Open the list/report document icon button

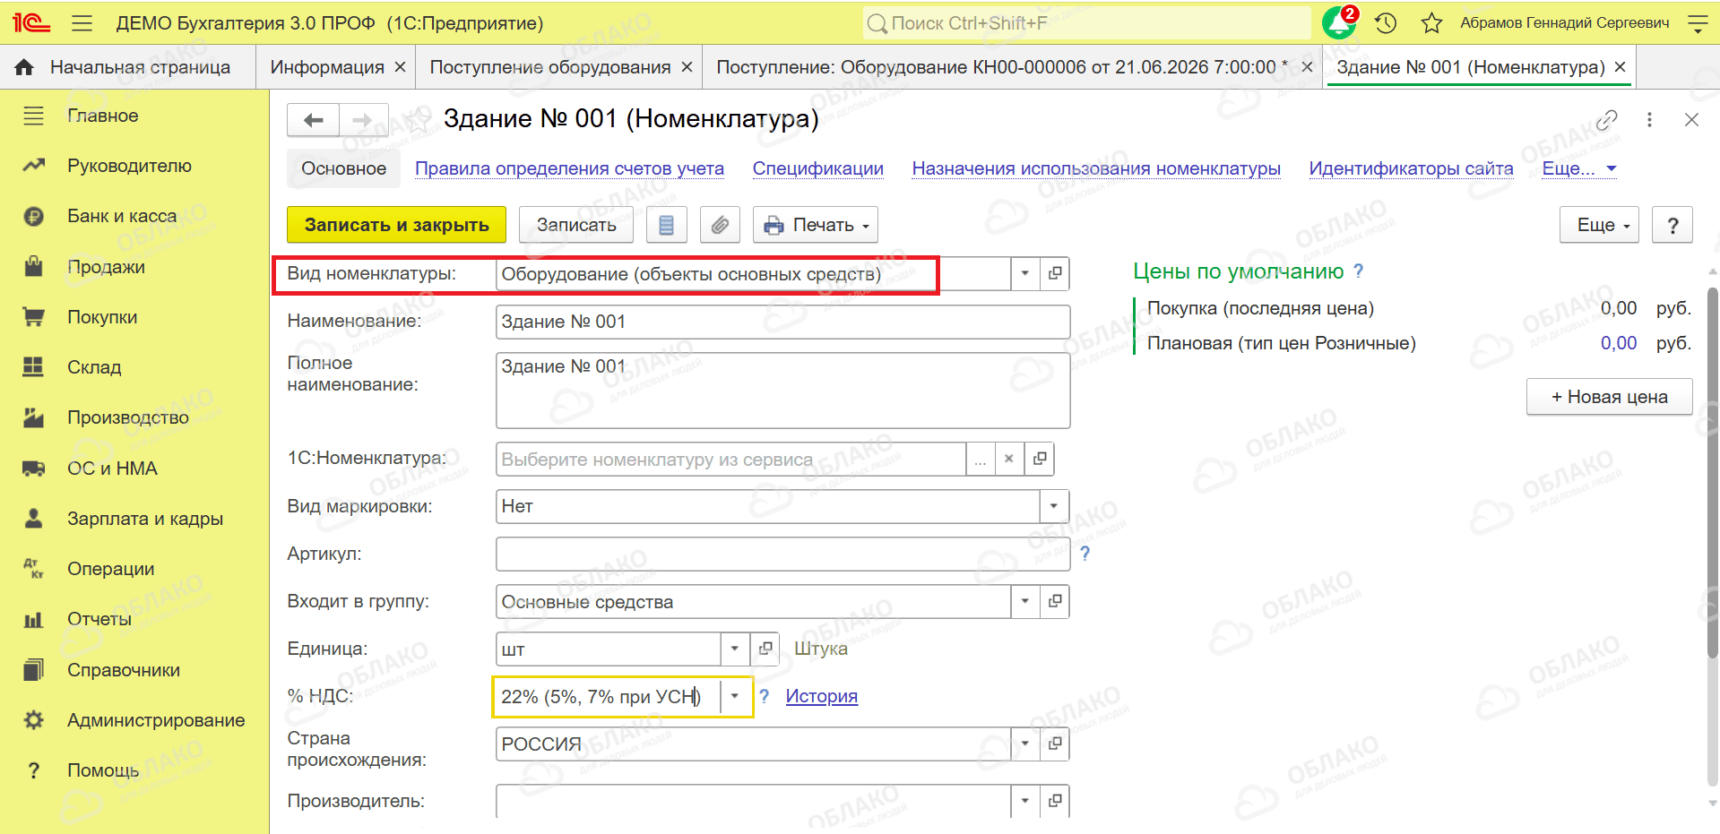(666, 225)
